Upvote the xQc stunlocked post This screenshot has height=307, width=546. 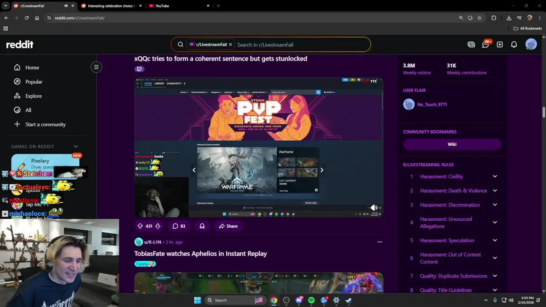[x=140, y=226]
